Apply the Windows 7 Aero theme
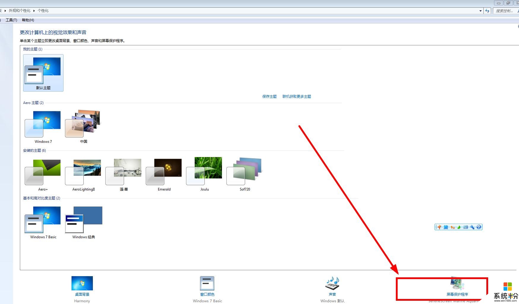This screenshot has width=519, height=304. click(x=43, y=127)
